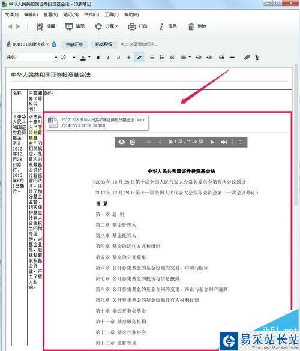
Task: Click the page indicator 第1页, 共26页
Action: (x=185, y=142)
